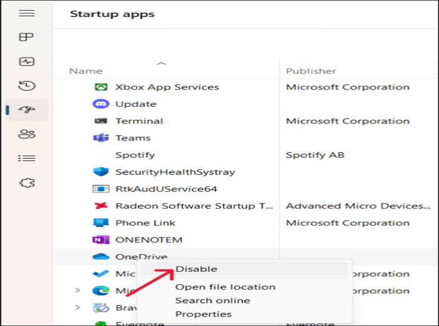The image size is (439, 326).
Task: Toggle sort order with Name column arrow
Action: point(161,63)
